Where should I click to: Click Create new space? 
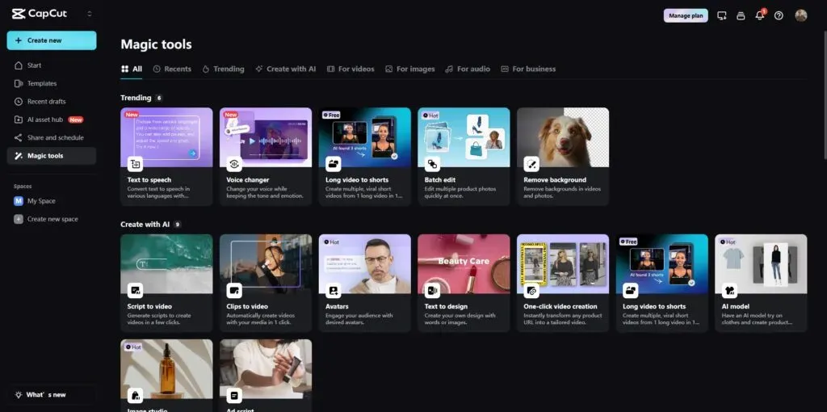(52, 219)
